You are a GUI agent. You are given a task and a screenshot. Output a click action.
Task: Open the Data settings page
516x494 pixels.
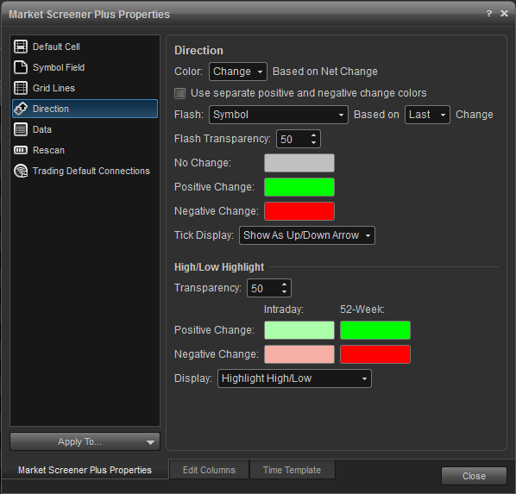point(85,129)
